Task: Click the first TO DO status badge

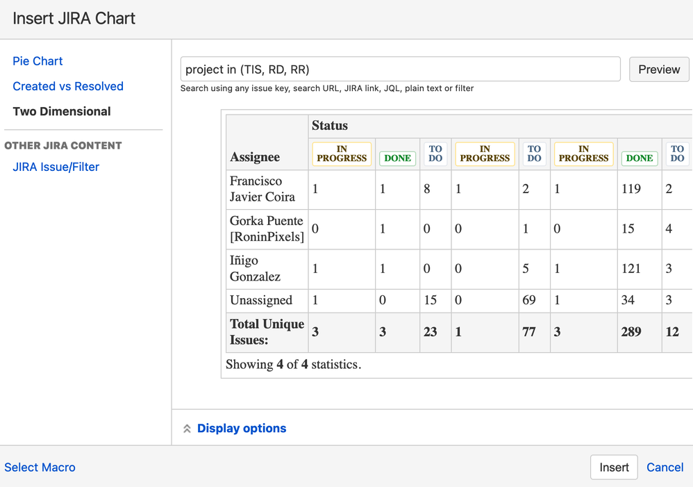Action: pos(435,154)
